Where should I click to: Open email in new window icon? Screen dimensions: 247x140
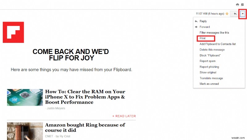pos(242,5)
